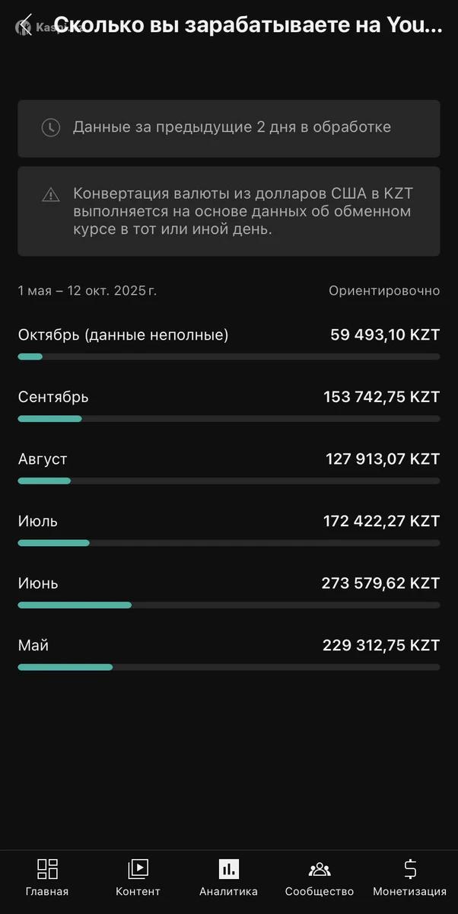Tap the Октябрь (данные неполные) label

[123, 335]
